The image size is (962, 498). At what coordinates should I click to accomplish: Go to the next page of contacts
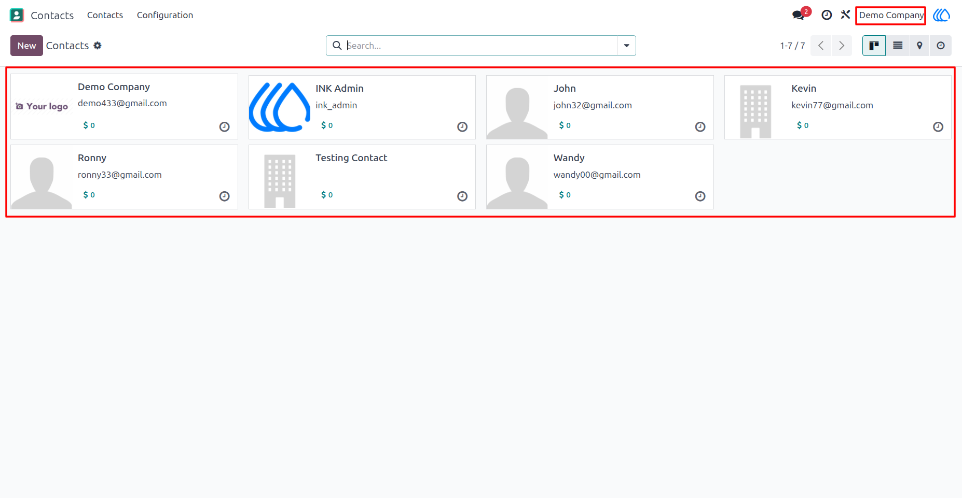(x=842, y=46)
